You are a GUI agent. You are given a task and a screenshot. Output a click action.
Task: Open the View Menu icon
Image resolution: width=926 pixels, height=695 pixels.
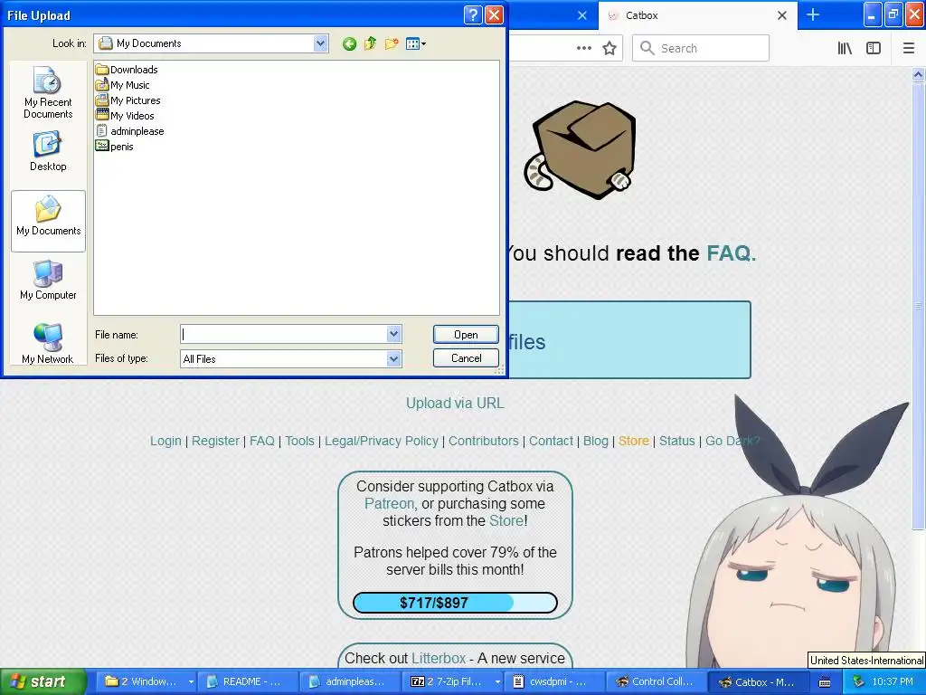coord(416,43)
